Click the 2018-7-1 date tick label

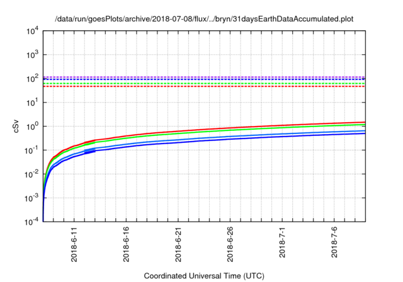[x=282, y=242]
